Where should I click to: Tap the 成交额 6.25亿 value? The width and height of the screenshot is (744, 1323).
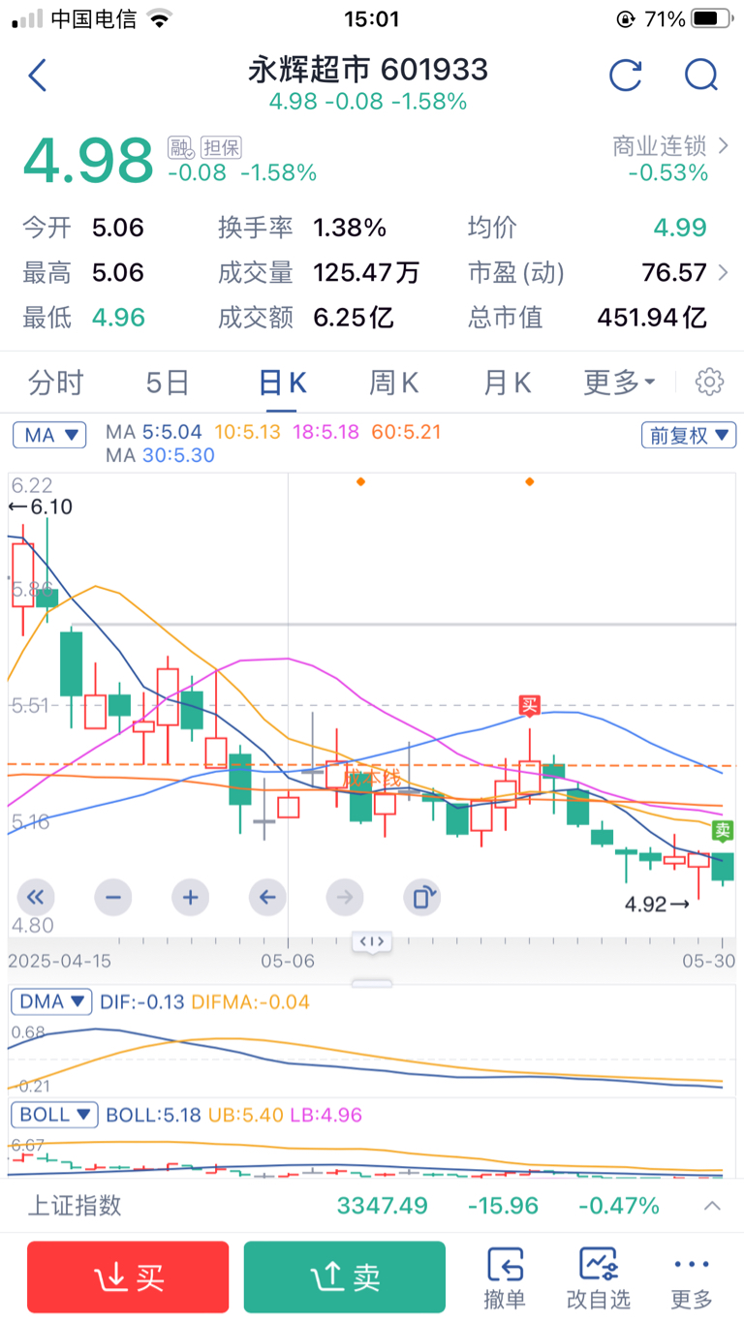354,318
